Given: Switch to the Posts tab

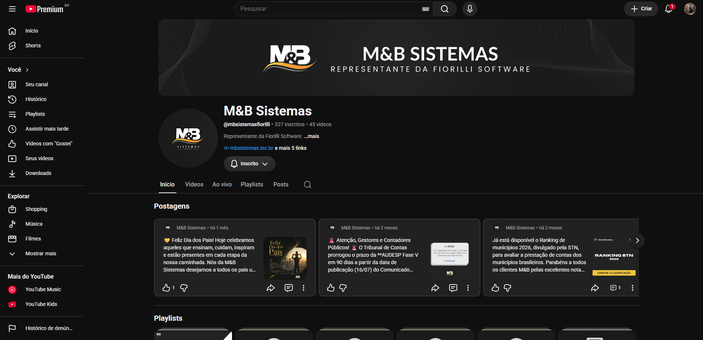Looking at the screenshot, I should tap(281, 184).
